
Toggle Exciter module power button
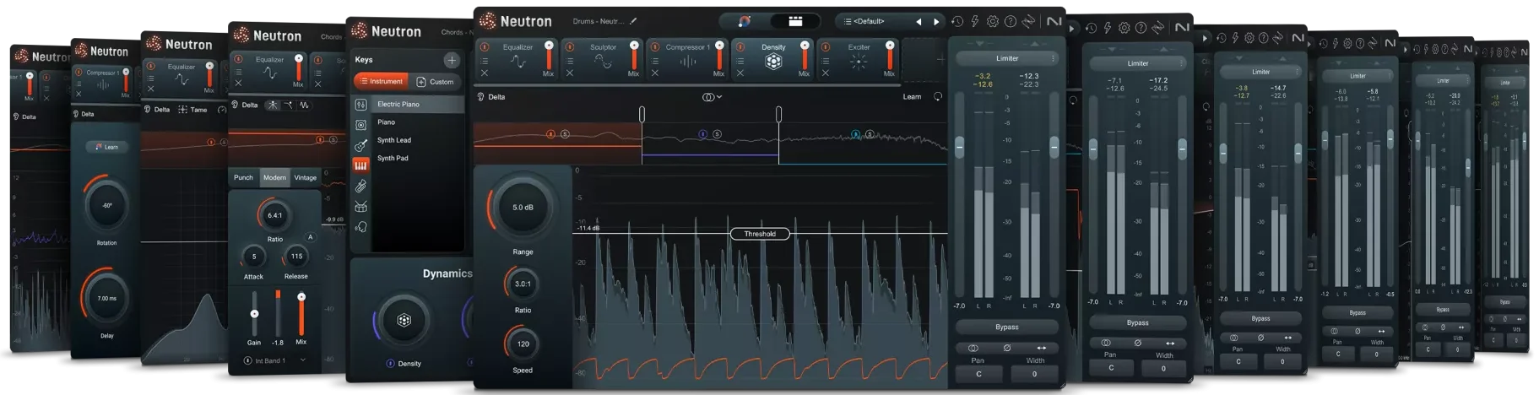pyautogui.click(x=826, y=47)
